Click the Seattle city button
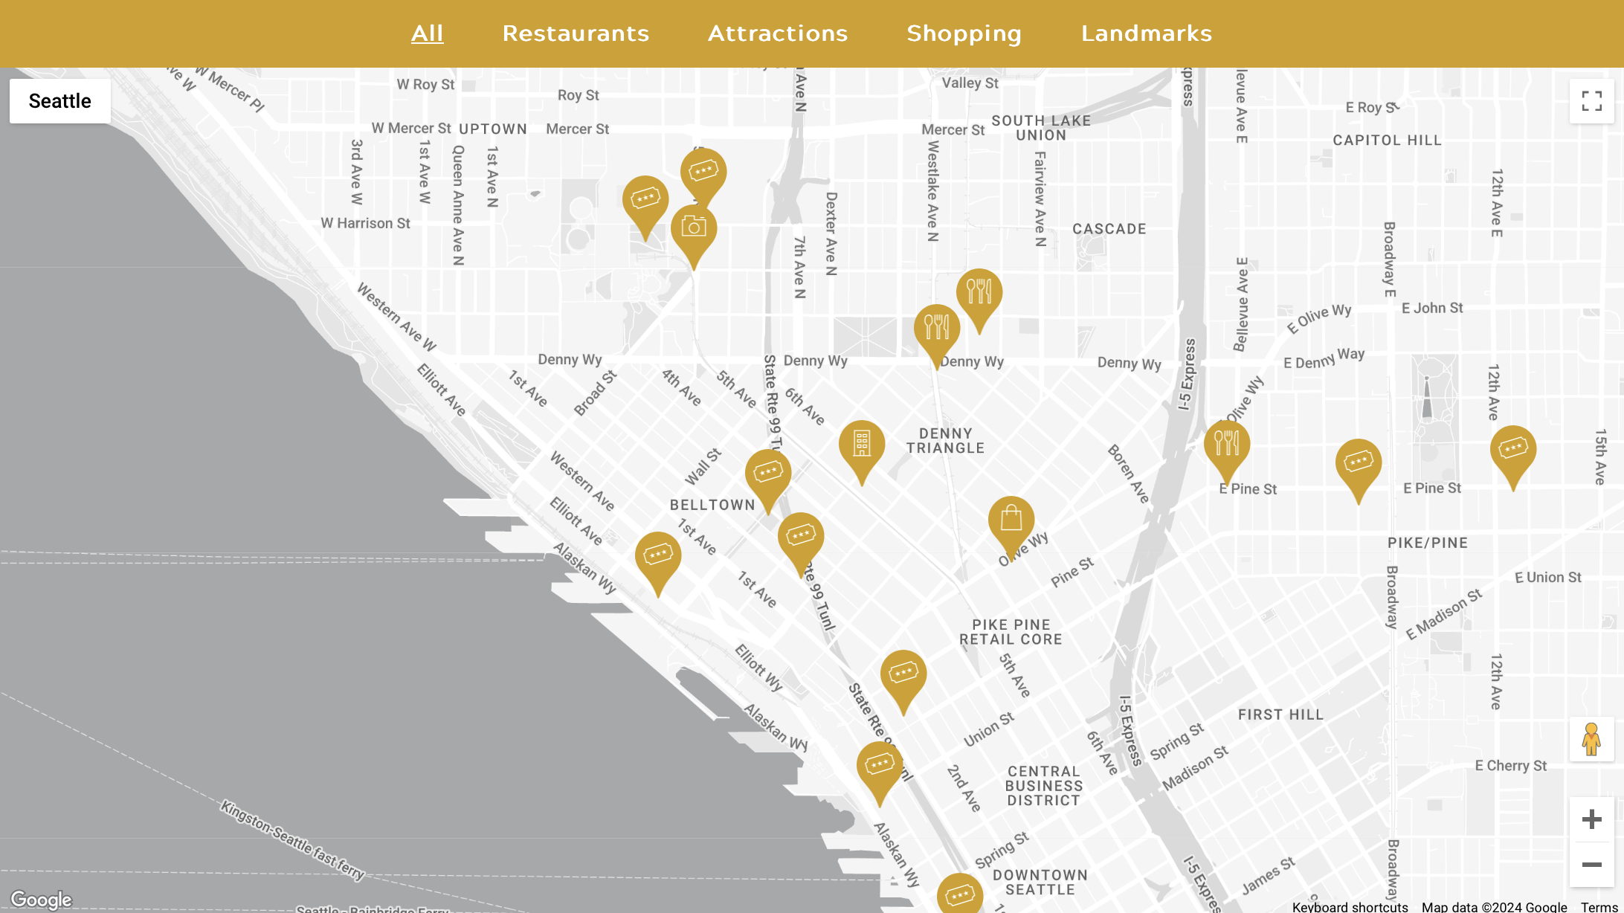The height and width of the screenshot is (913, 1624). tap(60, 101)
